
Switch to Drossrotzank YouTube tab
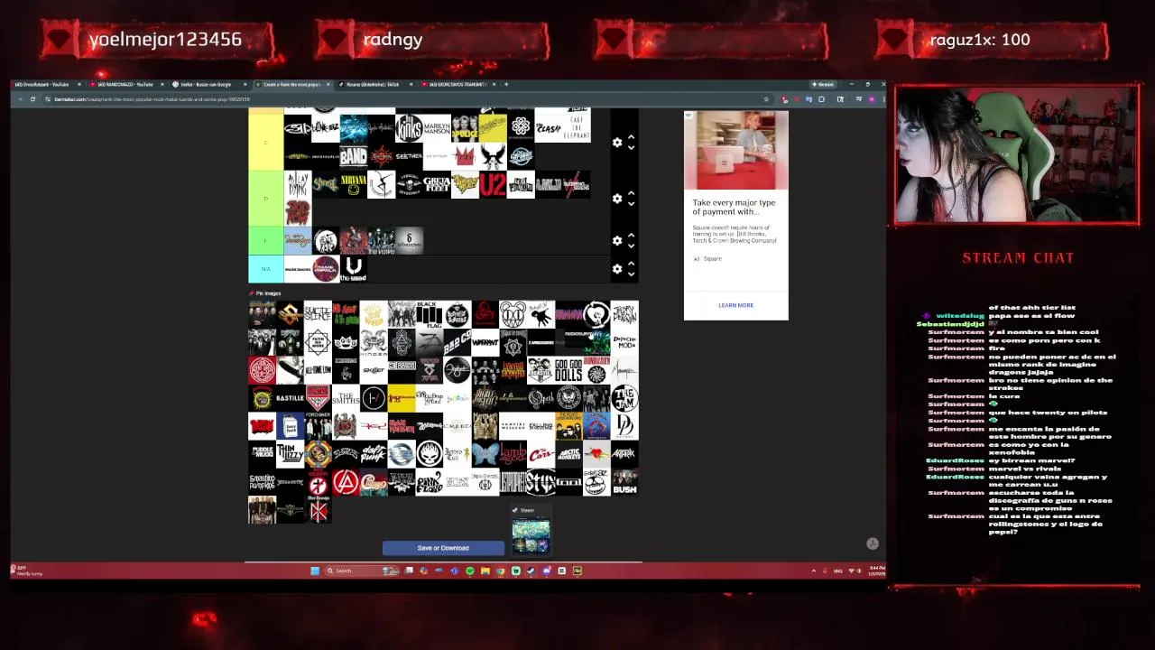pos(48,84)
